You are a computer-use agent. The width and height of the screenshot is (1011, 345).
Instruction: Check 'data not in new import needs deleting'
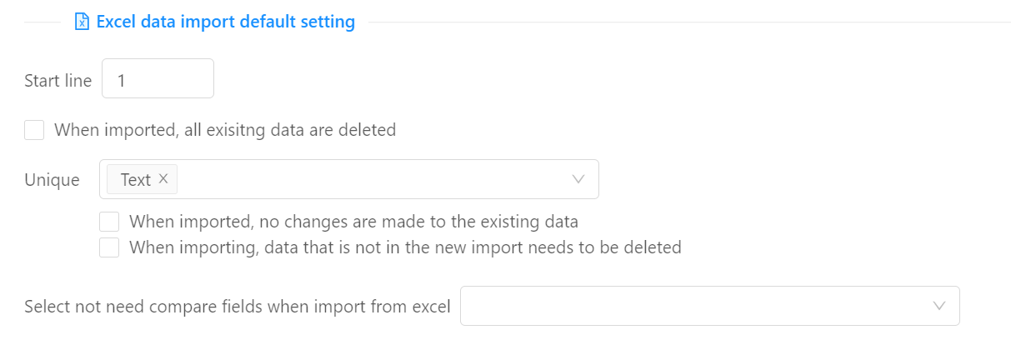[x=109, y=247]
